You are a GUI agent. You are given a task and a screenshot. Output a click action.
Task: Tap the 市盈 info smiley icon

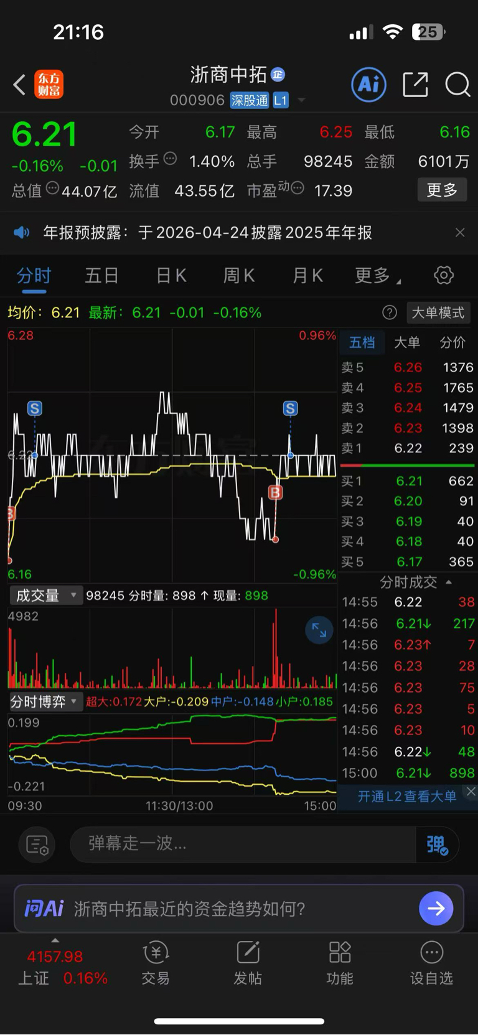click(298, 188)
